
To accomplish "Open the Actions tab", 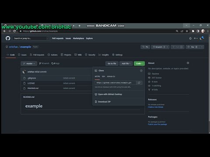I will click(x=52, y=55).
